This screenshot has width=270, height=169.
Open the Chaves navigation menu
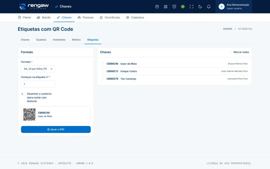click(64, 17)
